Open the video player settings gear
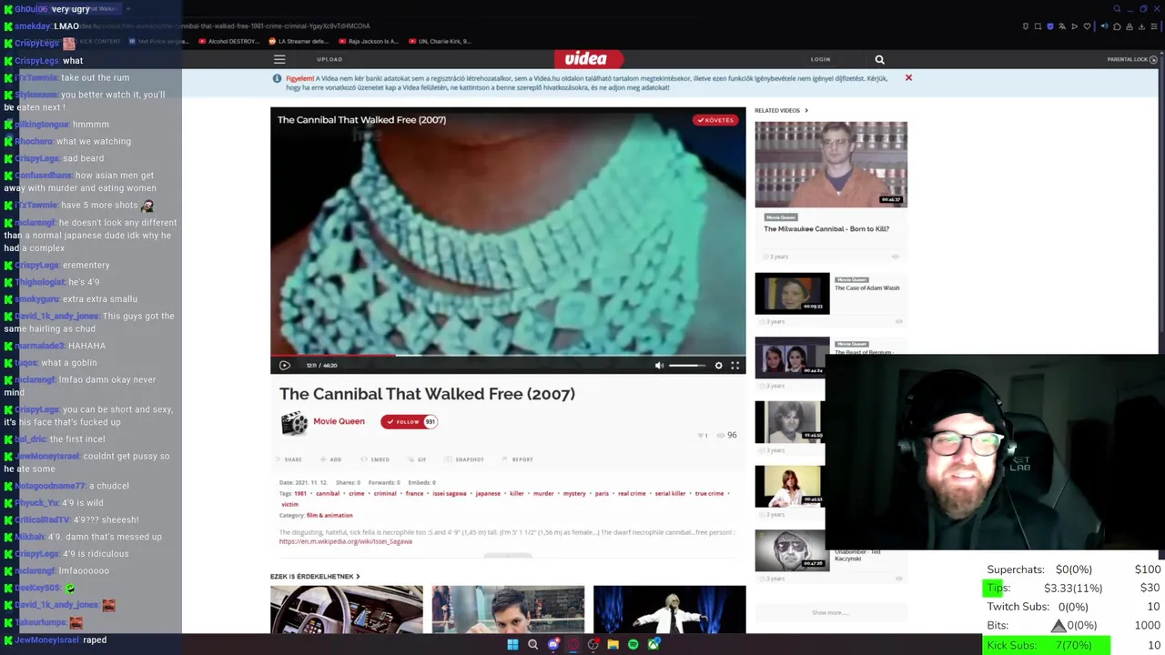 719,365
